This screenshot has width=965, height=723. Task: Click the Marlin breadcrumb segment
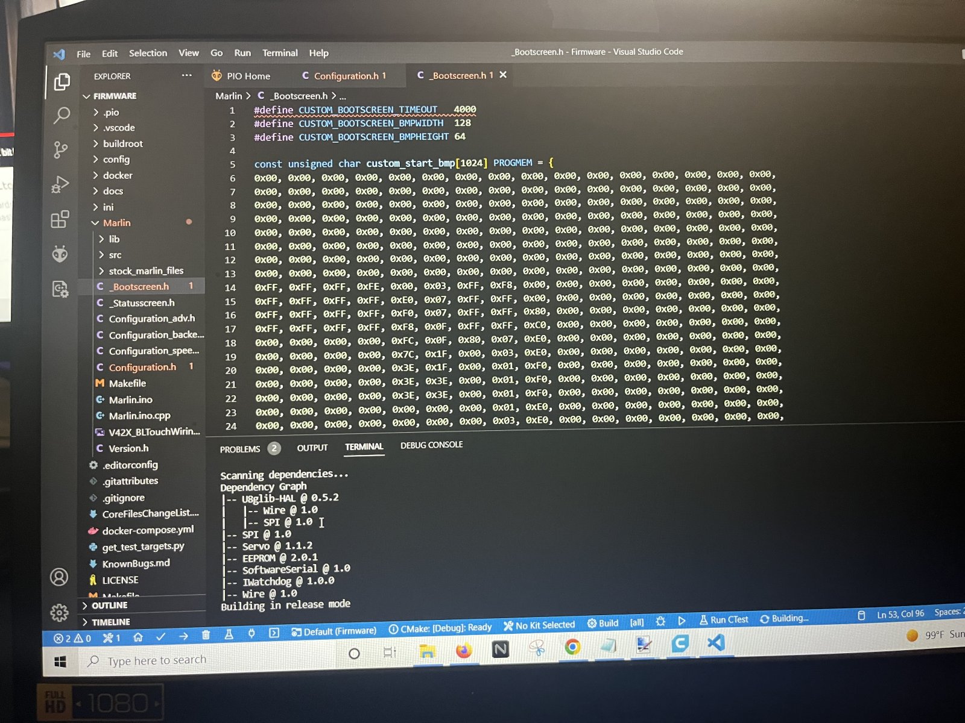[x=229, y=96]
